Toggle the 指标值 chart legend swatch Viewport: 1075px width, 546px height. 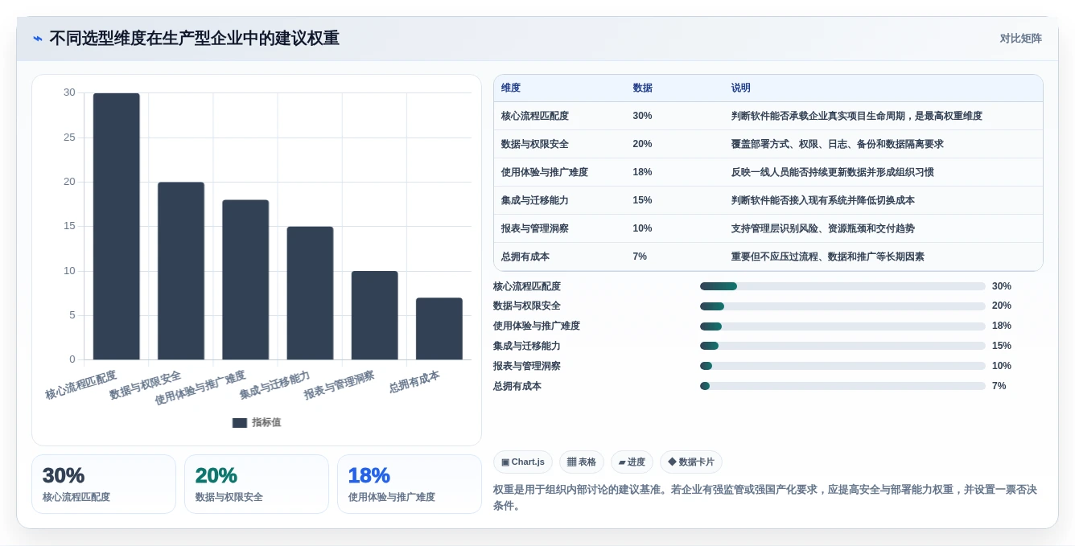coord(240,423)
